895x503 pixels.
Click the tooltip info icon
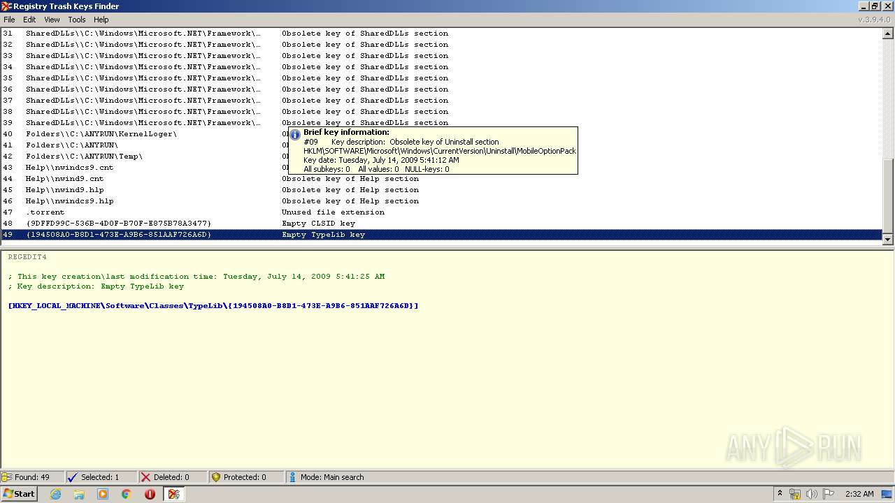pyautogui.click(x=295, y=135)
